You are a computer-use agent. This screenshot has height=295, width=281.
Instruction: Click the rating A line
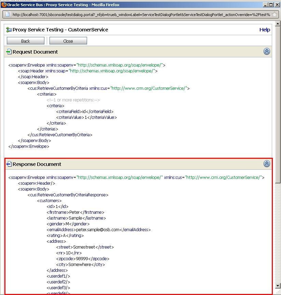point(65,236)
